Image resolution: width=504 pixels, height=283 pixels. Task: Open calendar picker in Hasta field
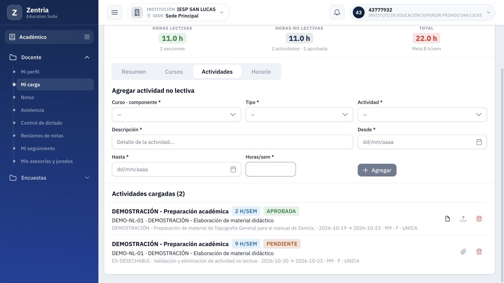(x=233, y=169)
